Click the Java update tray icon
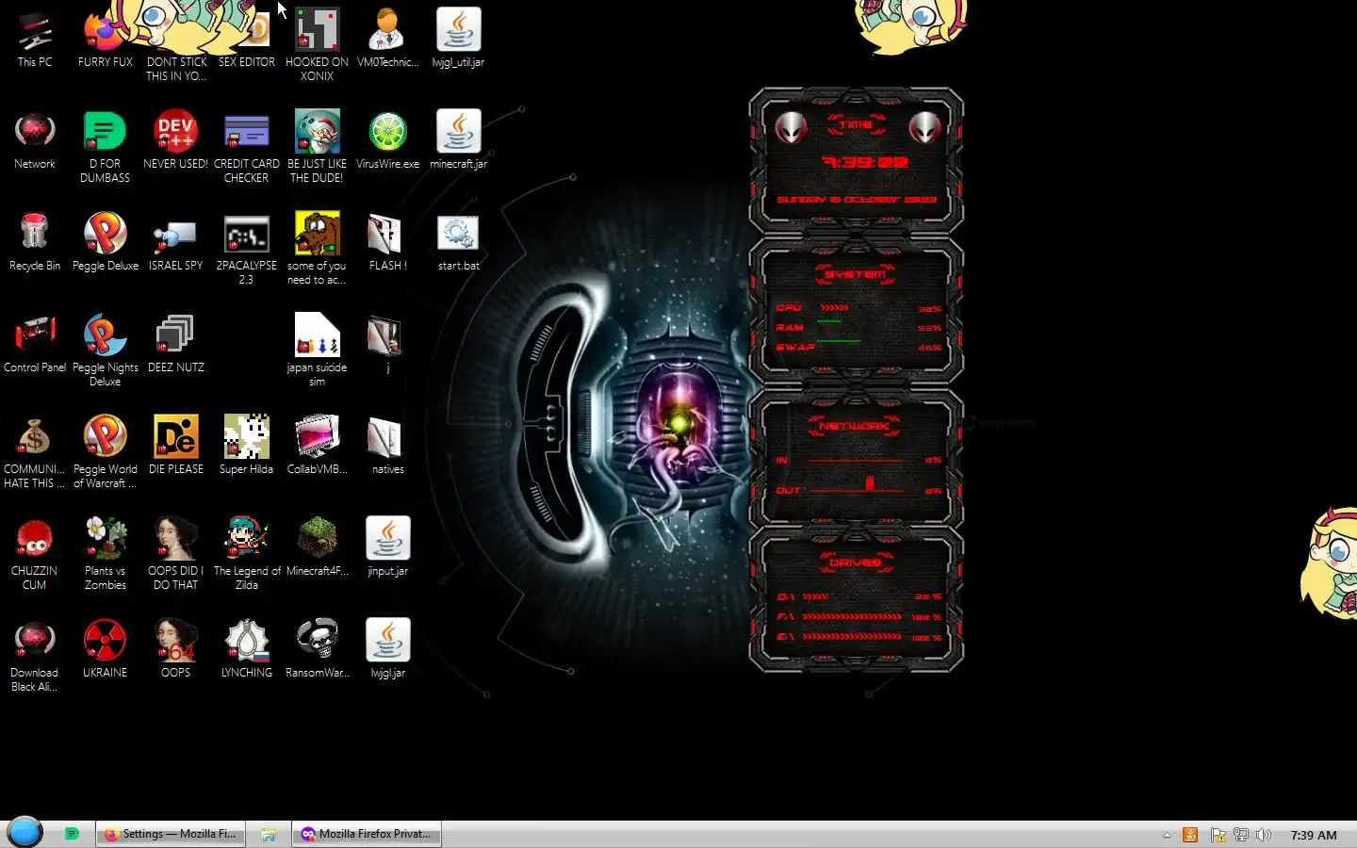This screenshot has width=1357, height=848. [x=1190, y=835]
